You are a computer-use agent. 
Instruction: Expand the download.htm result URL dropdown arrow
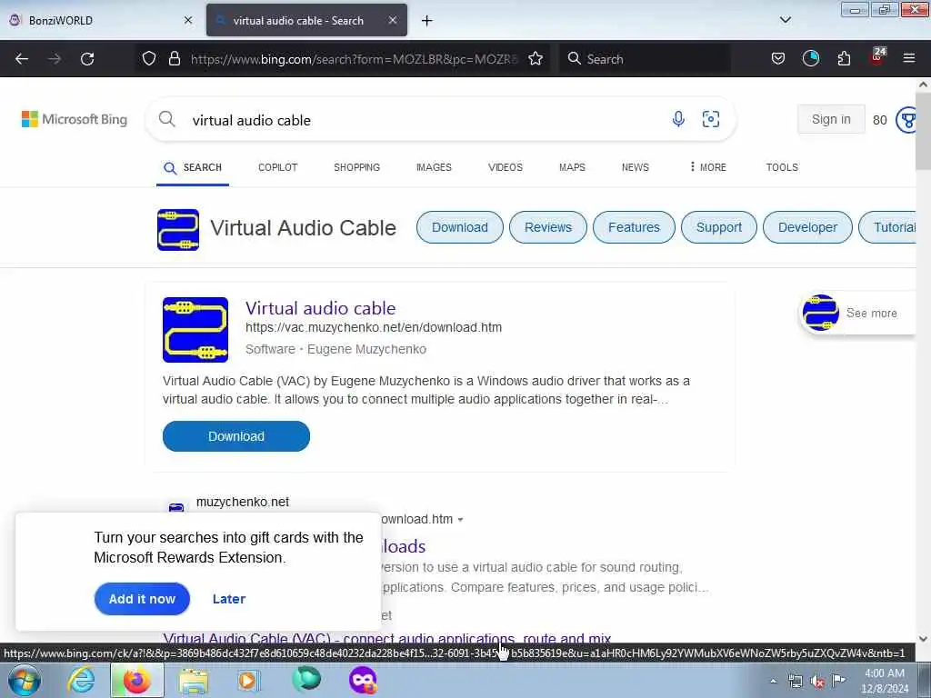coord(460,519)
